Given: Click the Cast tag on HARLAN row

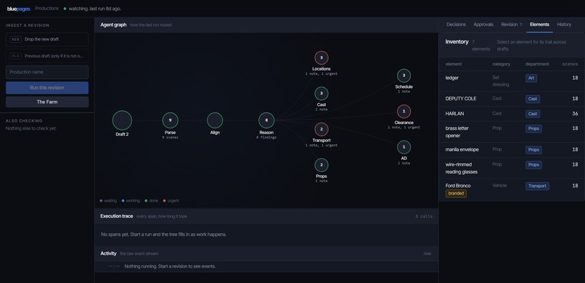Looking at the screenshot, I should point(533,114).
